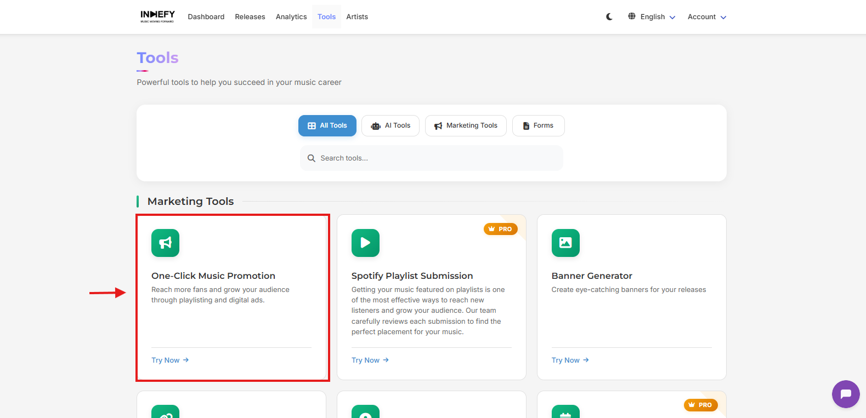
Task: Go to Releases in navigation
Action: coord(250,17)
